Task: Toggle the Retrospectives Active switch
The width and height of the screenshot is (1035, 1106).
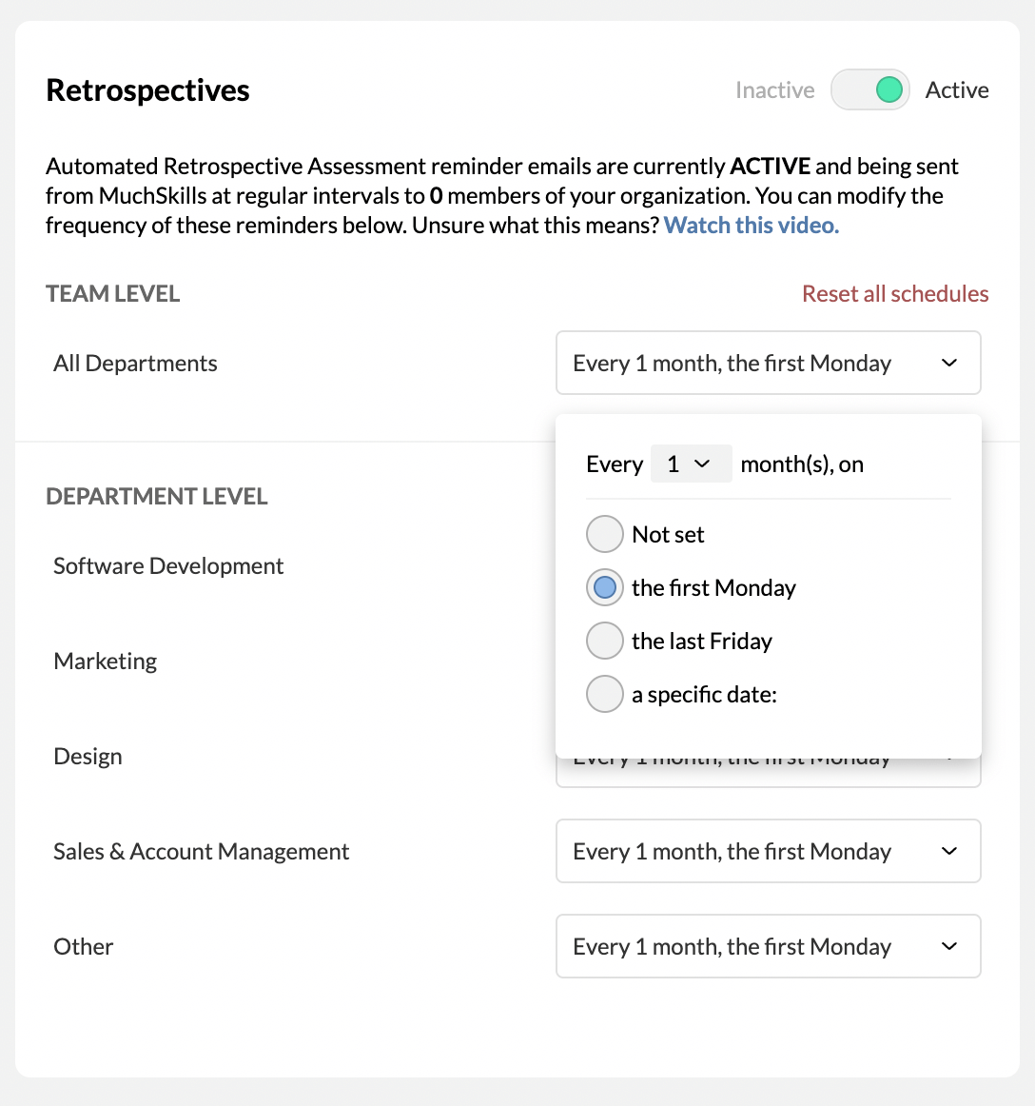Action: point(870,89)
